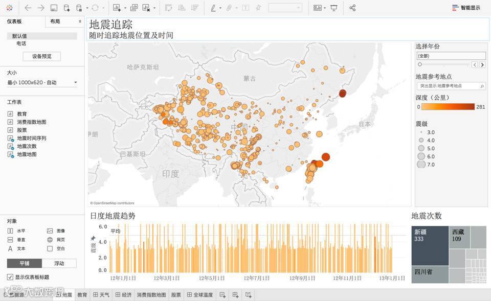Open the dropdown arrow beside the data source pause icon

[x=87, y=8]
